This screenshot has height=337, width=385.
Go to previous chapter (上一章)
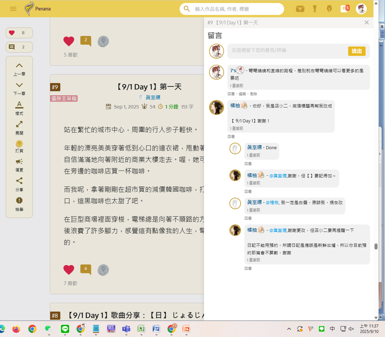19,69
